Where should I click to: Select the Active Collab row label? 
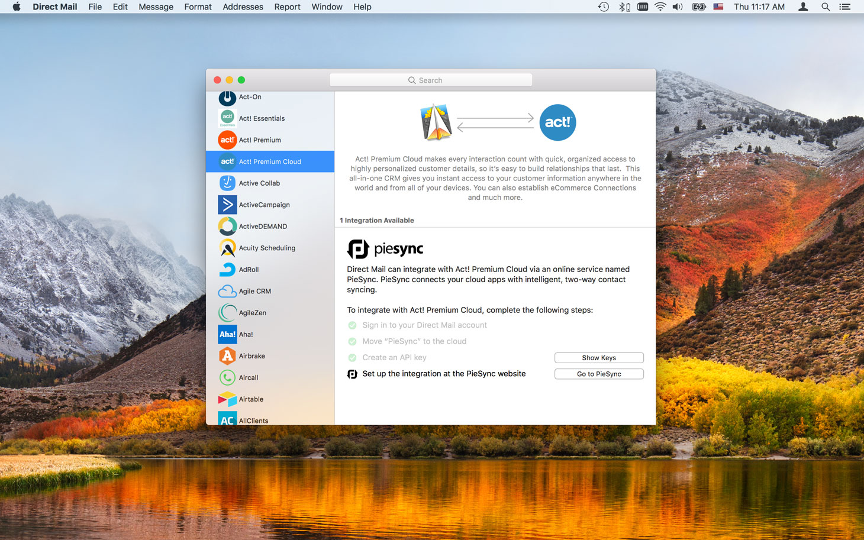tap(259, 183)
